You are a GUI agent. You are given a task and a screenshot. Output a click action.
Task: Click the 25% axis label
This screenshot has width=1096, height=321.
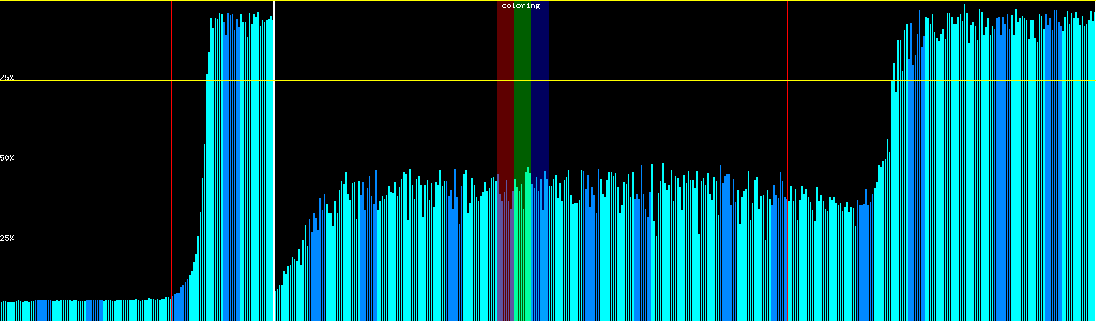[7, 238]
